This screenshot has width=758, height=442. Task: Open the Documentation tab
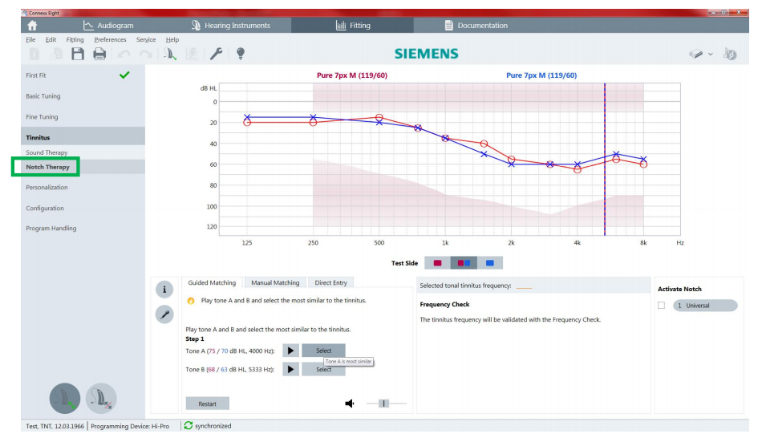coord(476,26)
